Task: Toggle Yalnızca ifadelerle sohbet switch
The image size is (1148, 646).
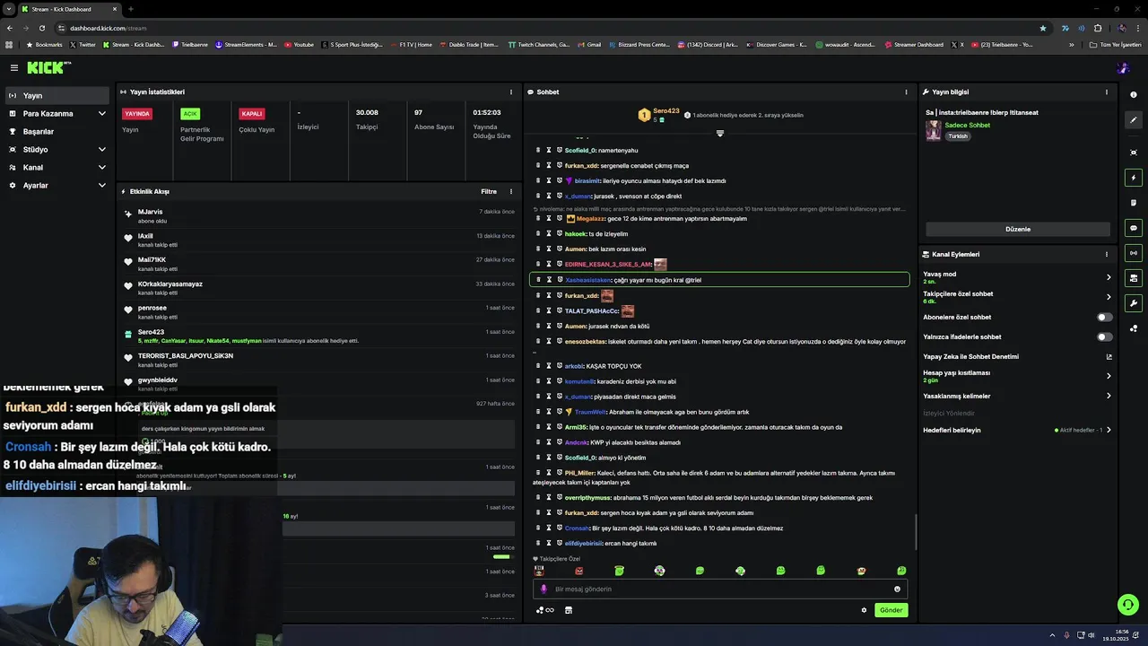Action: (x=1105, y=336)
